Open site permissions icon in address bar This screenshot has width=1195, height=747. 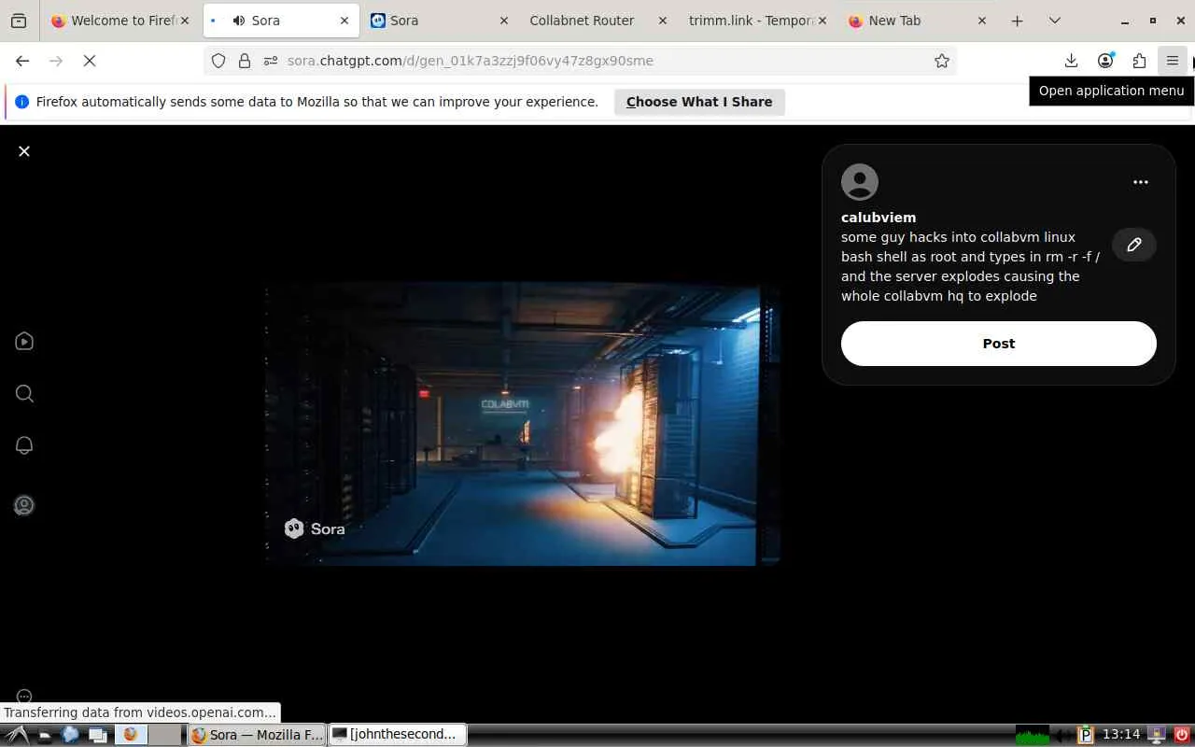[x=271, y=61]
